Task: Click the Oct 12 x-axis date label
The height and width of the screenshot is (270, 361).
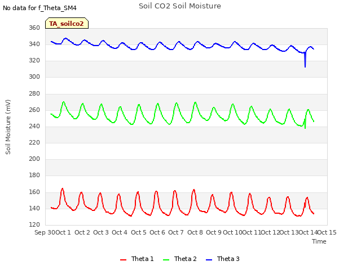Action: coord(270,232)
